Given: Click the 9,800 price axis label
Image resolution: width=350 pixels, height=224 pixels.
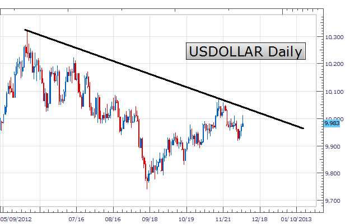Looking at the screenshot, I should coord(333,174).
